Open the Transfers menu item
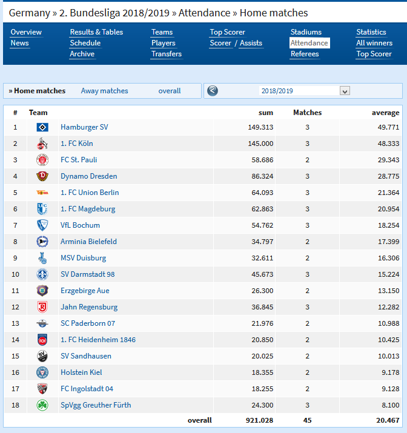This screenshot has width=407, height=433. pos(167,54)
